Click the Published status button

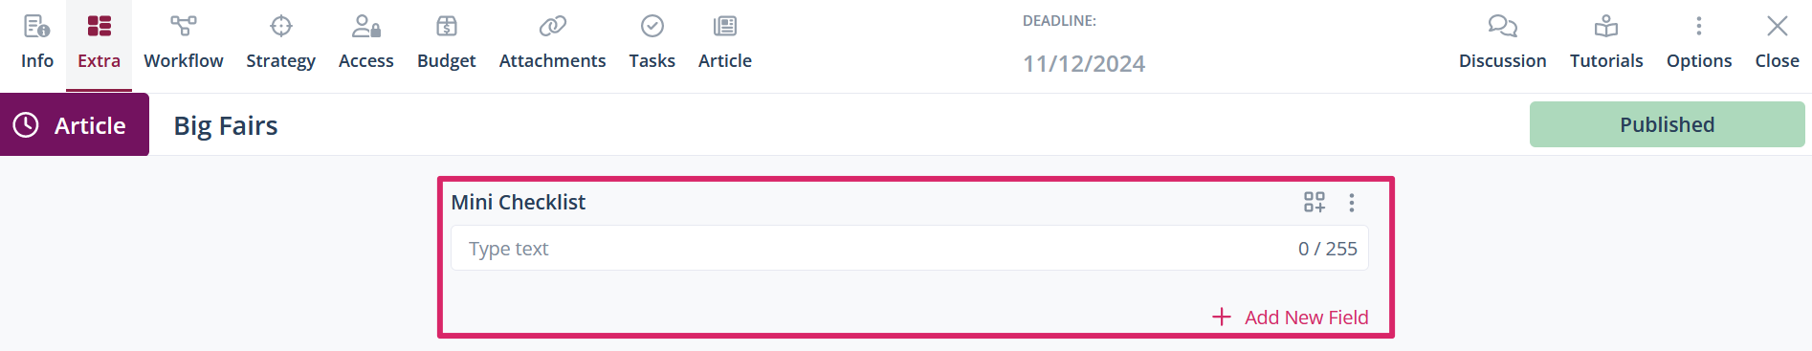click(1667, 124)
